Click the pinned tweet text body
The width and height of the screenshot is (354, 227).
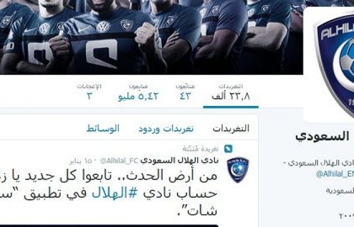tap(109, 193)
